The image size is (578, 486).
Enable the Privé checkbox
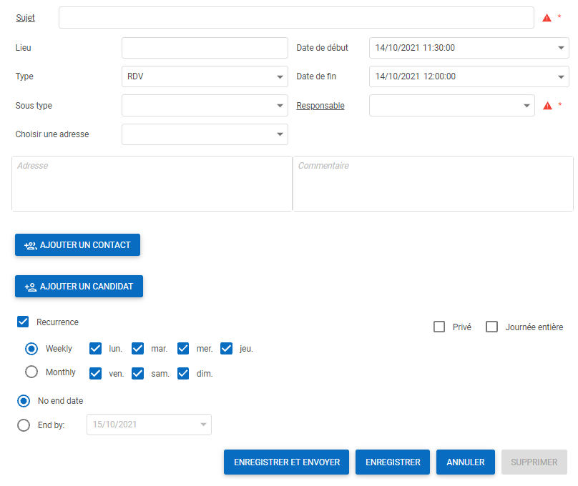tap(439, 327)
